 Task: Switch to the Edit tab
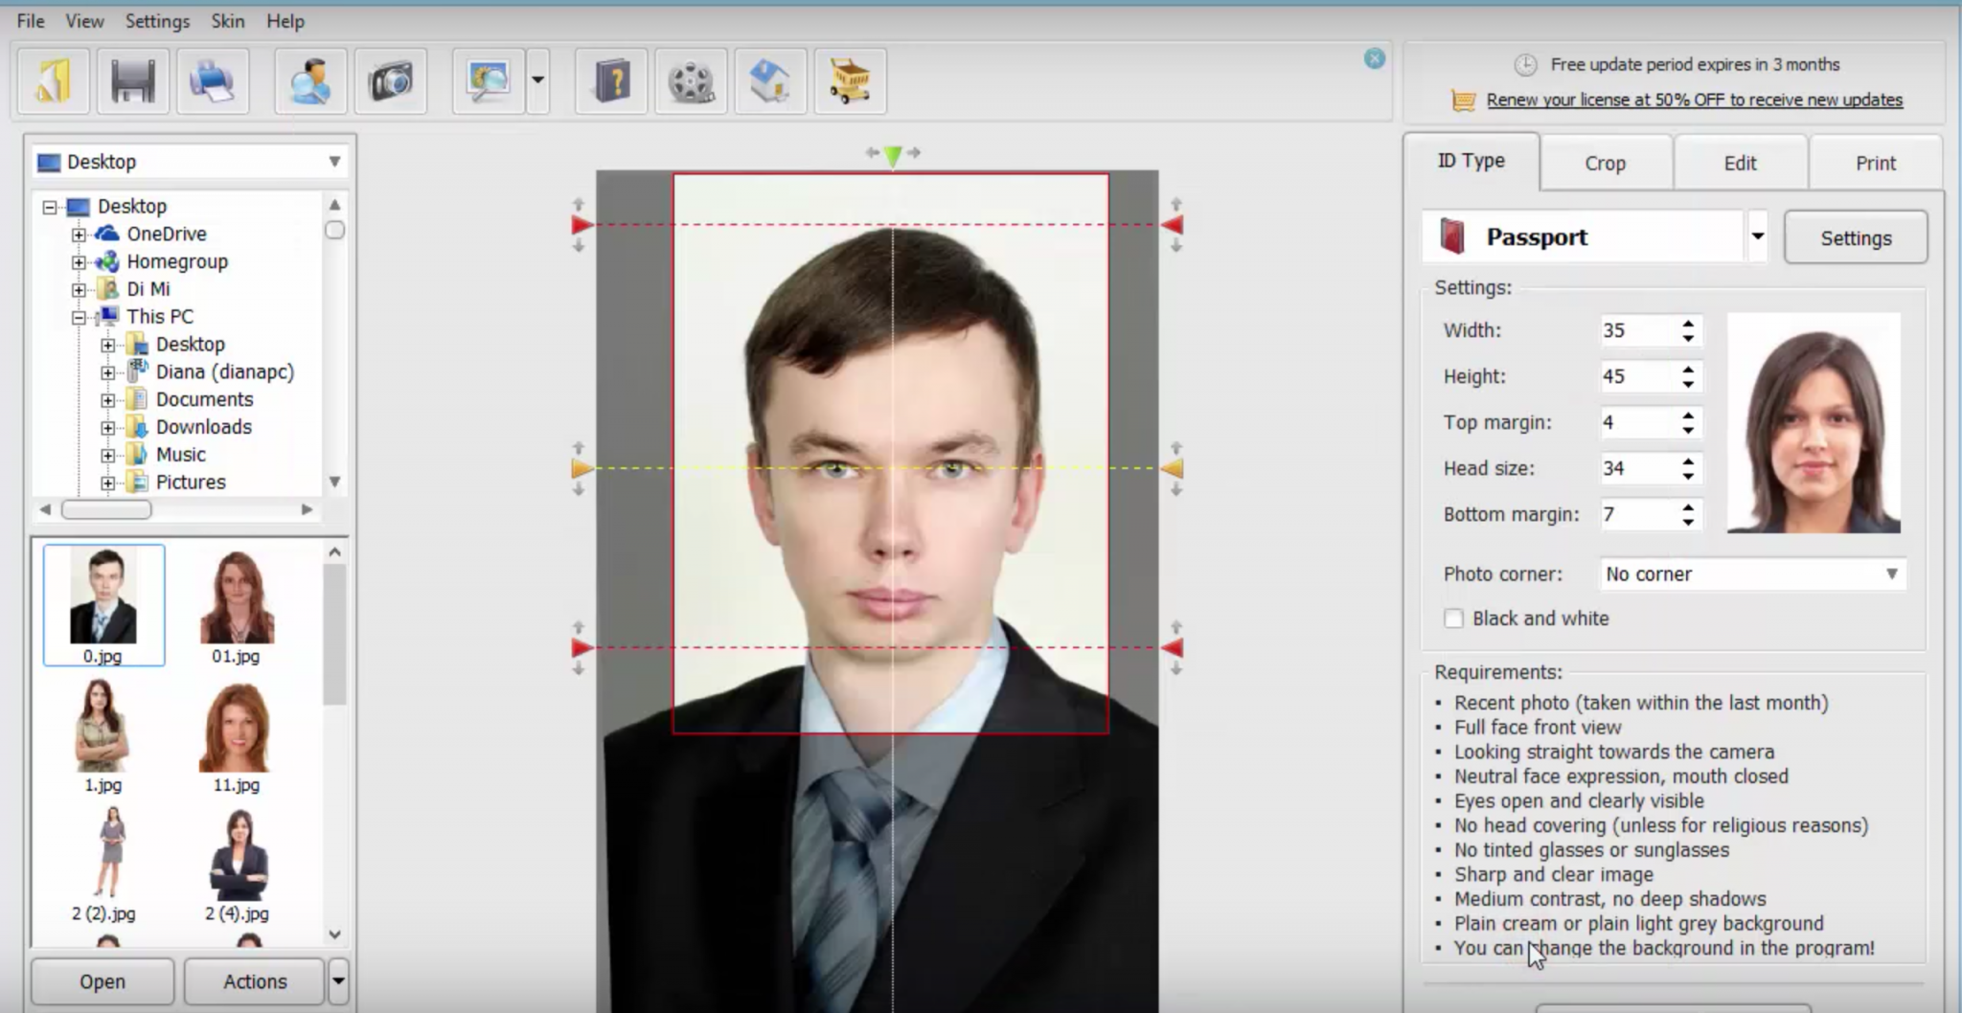(1740, 163)
